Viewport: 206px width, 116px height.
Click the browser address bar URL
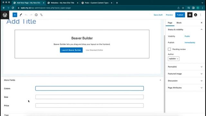pos(46,8)
